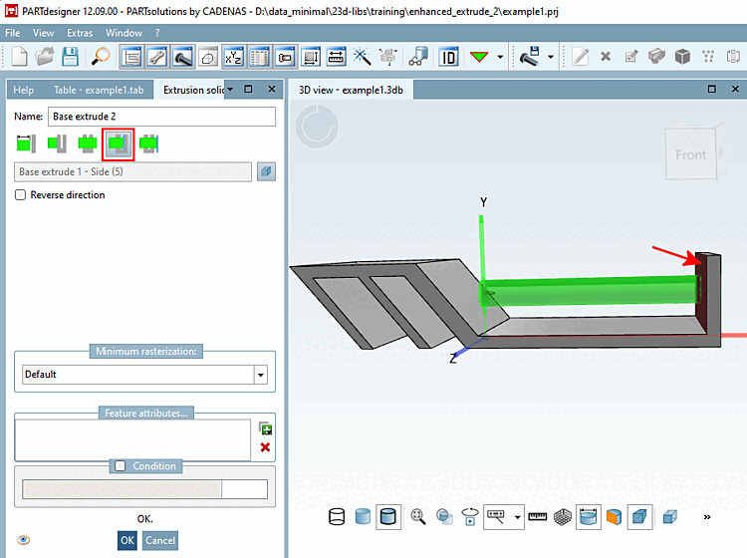Enable the Reverse direction checkbox

point(21,195)
